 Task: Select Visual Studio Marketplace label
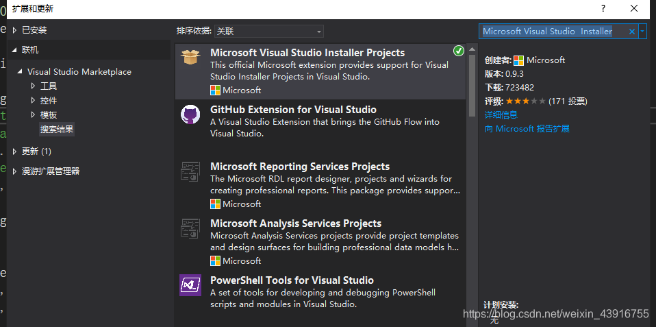(x=79, y=72)
